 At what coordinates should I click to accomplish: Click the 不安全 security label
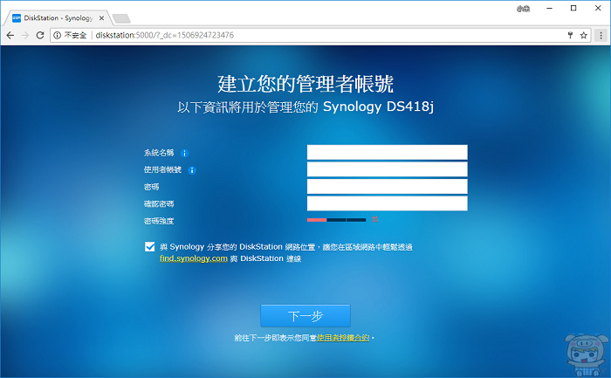[x=75, y=35]
